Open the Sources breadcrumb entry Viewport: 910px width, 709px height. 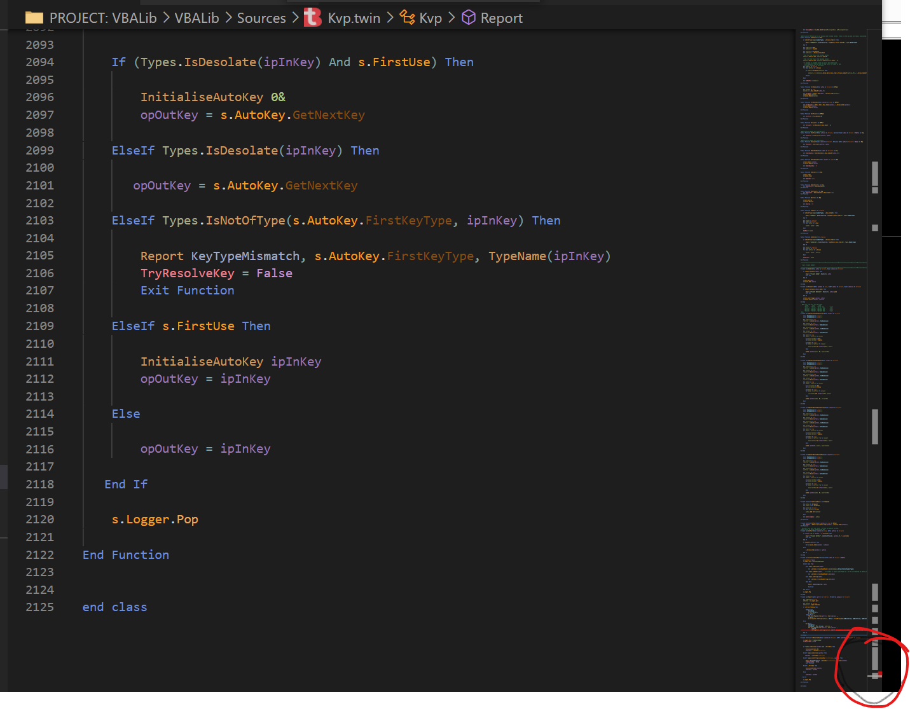click(x=261, y=18)
